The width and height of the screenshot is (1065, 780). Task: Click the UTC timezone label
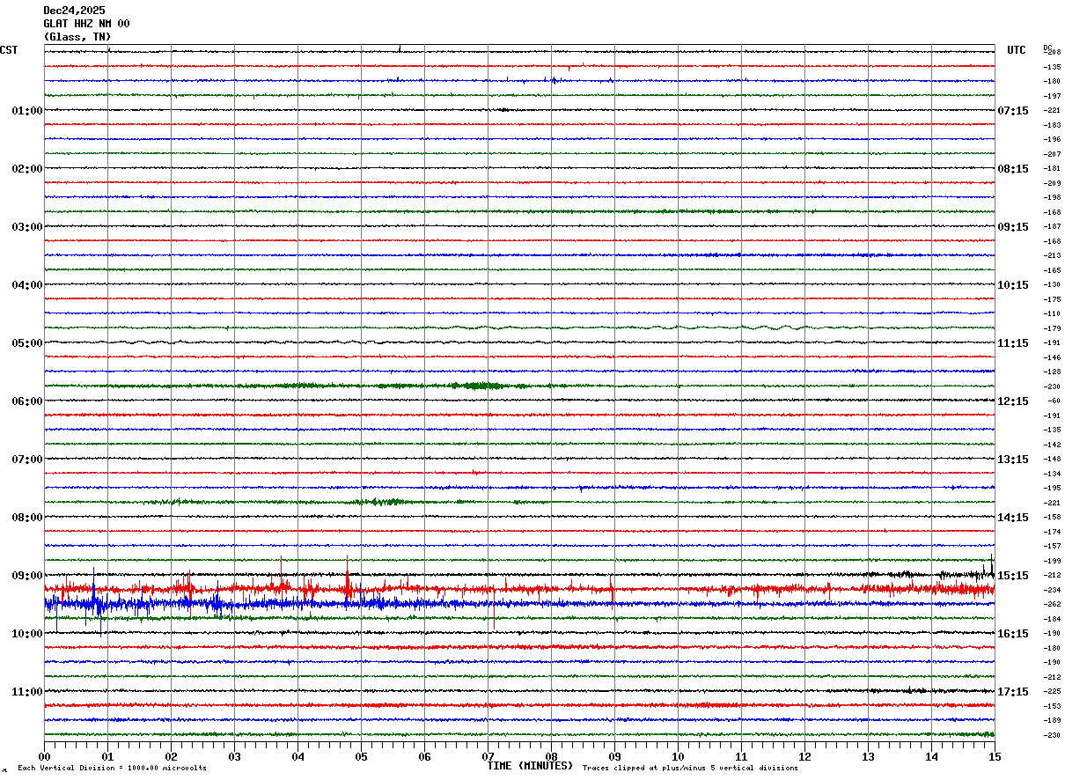[1017, 50]
